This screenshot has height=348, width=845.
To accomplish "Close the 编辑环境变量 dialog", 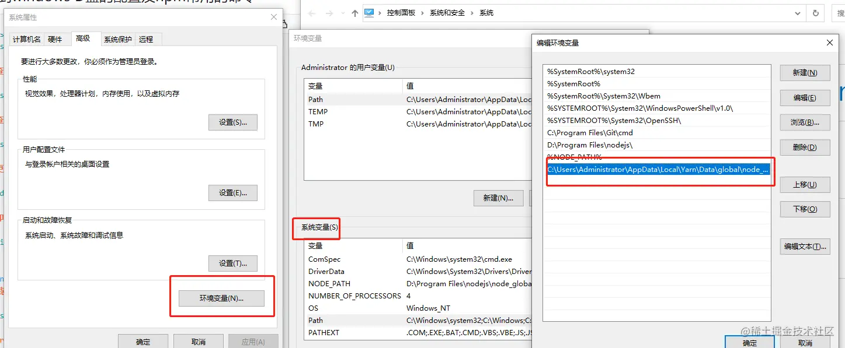I will [x=829, y=43].
